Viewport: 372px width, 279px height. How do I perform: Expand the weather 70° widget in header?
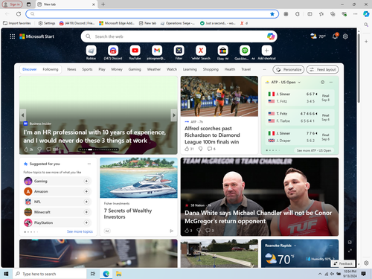[x=318, y=36]
